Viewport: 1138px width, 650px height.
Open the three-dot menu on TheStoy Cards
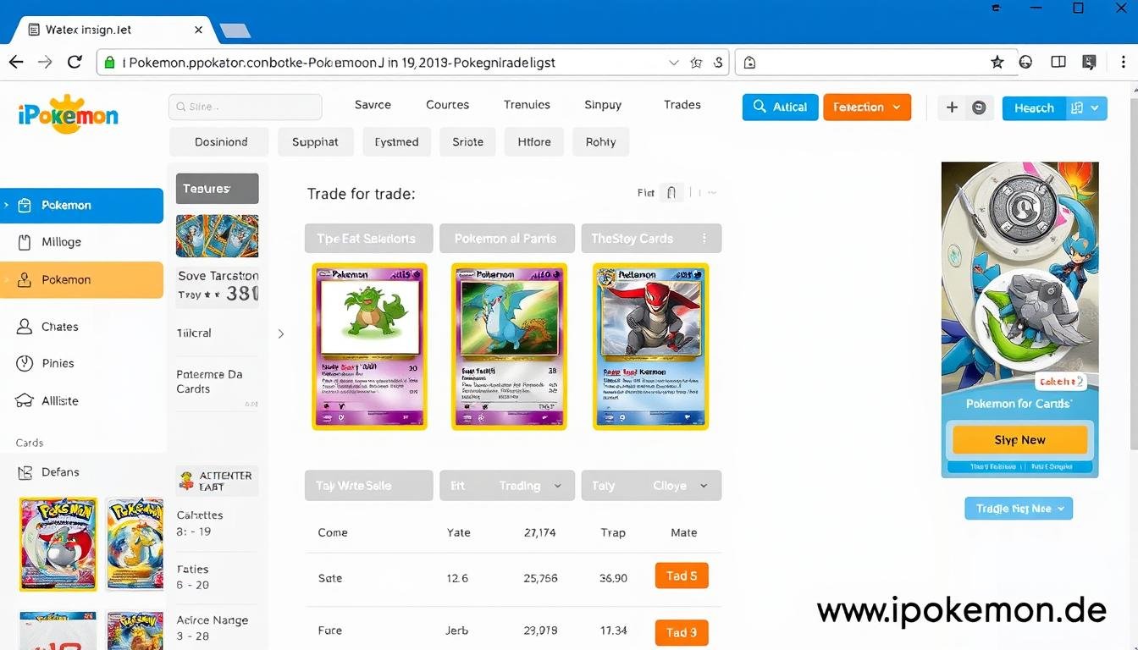point(704,238)
